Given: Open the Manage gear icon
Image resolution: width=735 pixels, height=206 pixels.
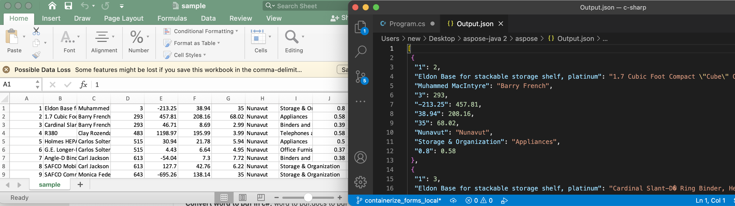Looking at the screenshot, I should [360, 182].
